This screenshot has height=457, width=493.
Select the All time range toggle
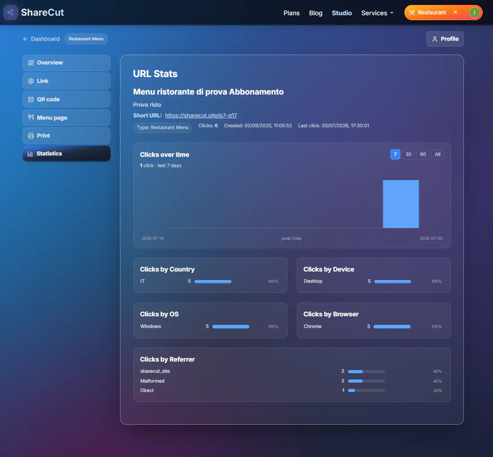coord(437,155)
